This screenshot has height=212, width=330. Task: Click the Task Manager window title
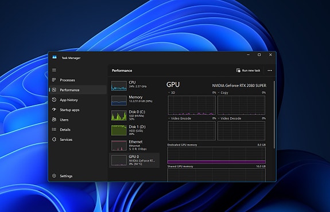pyautogui.click(x=71, y=58)
